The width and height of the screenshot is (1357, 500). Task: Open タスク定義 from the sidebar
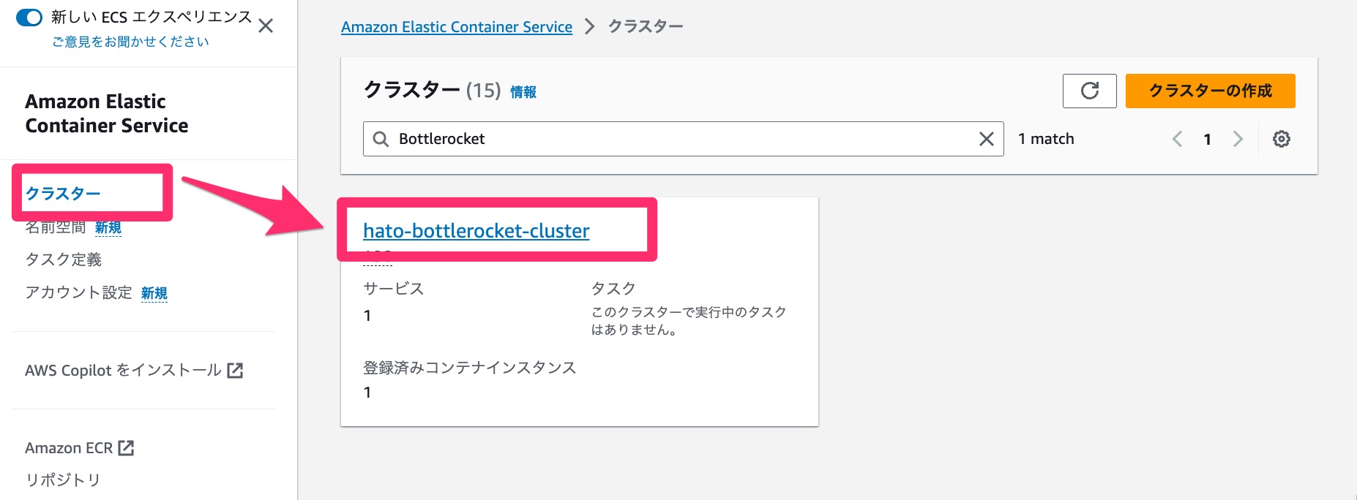pos(63,260)
